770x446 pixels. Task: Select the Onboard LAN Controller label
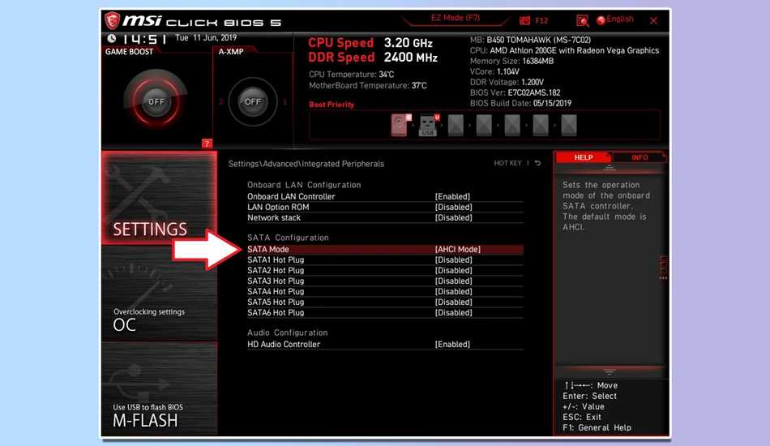click(x=291, y=196)
